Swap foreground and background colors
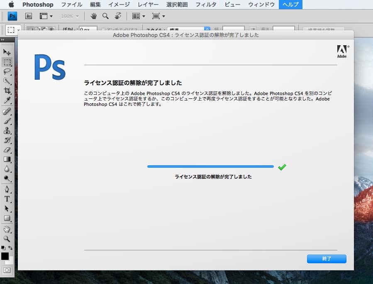 [x=10, y=248]
